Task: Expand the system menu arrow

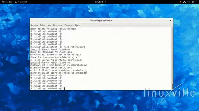Action: [196, 2]
